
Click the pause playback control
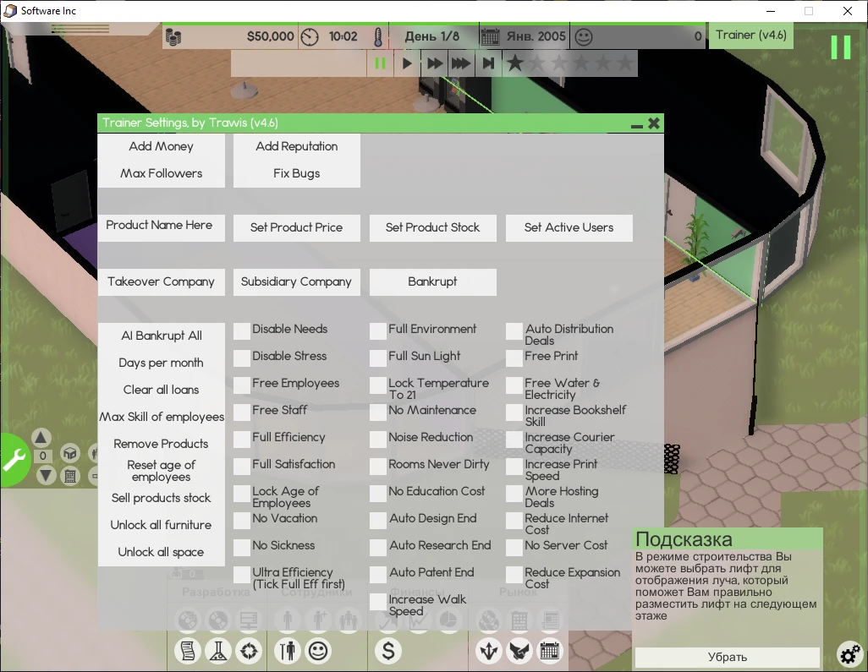pyautogui.click(x=378, y=63)
